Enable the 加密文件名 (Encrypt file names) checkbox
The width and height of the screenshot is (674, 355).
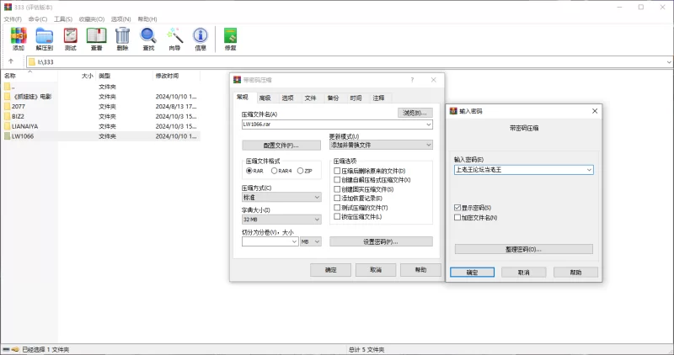click(x=457, y=217)
